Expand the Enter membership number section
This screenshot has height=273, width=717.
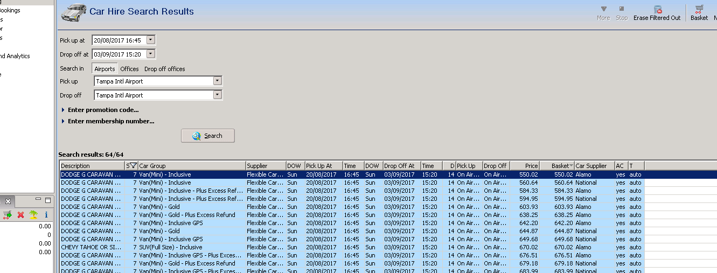tap(108, 121)
